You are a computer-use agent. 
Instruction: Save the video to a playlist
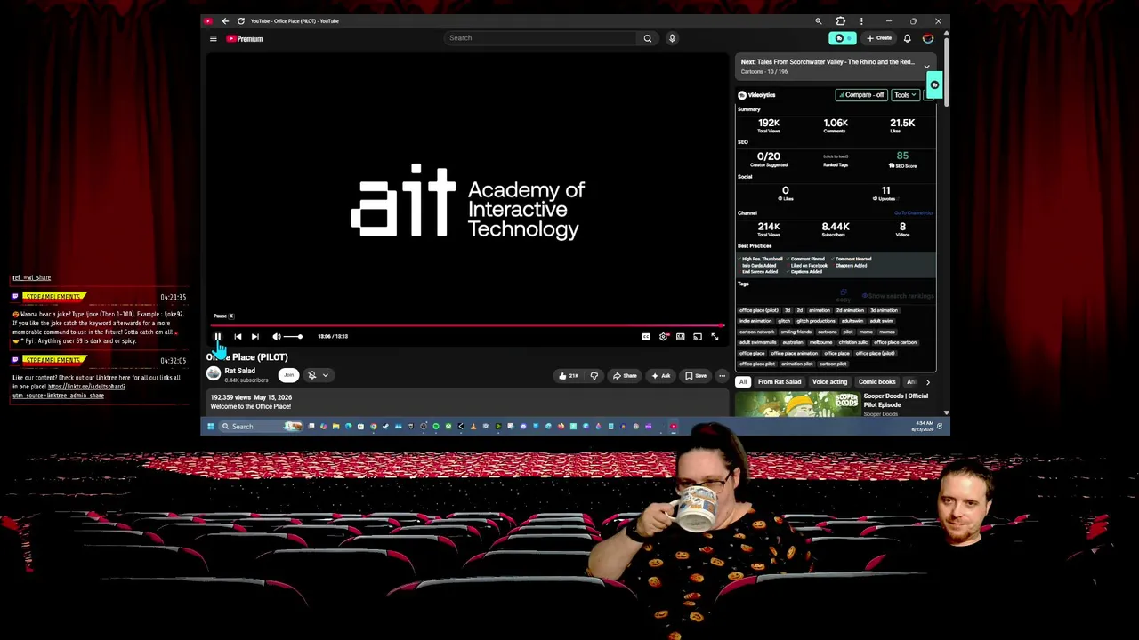[697, 376]
